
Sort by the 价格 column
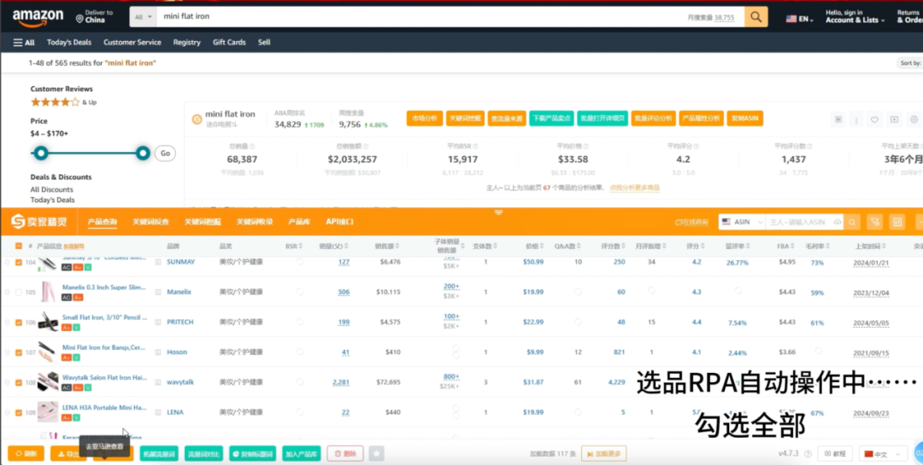coord(534,246)
